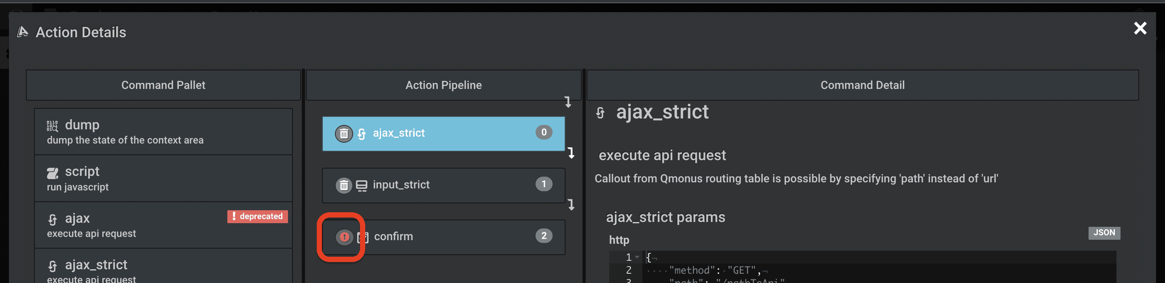Click the large ajax_strict heading in Command Detail
This screenshot has height=283, width=1165.
pos(662,112)
